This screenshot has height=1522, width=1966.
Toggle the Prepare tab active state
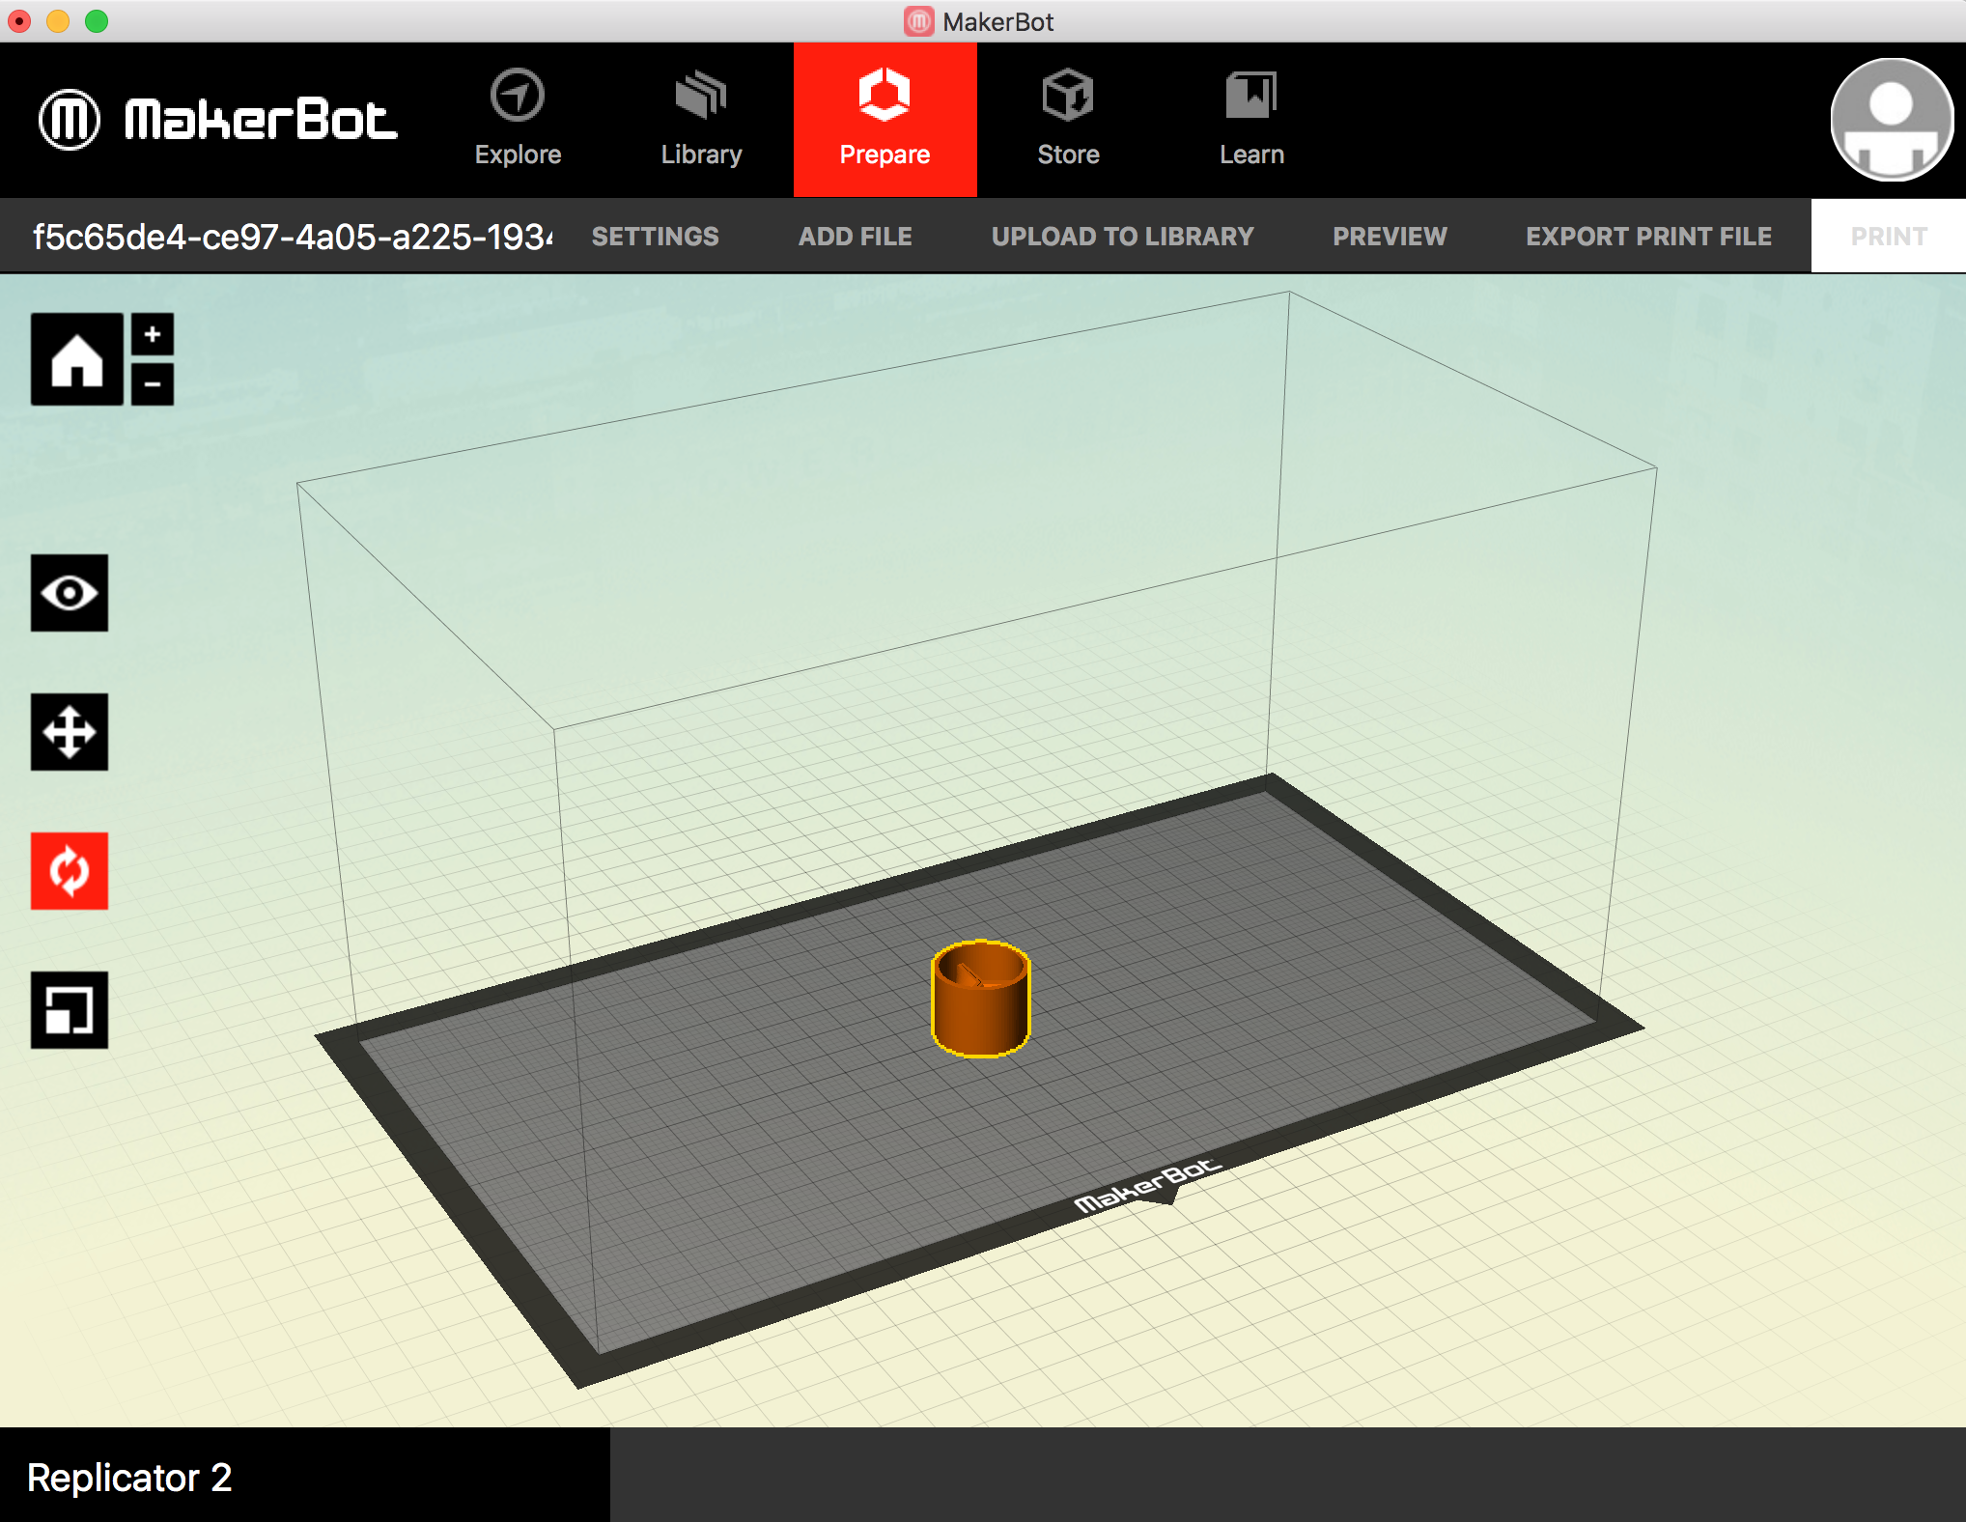pos(885,120)
